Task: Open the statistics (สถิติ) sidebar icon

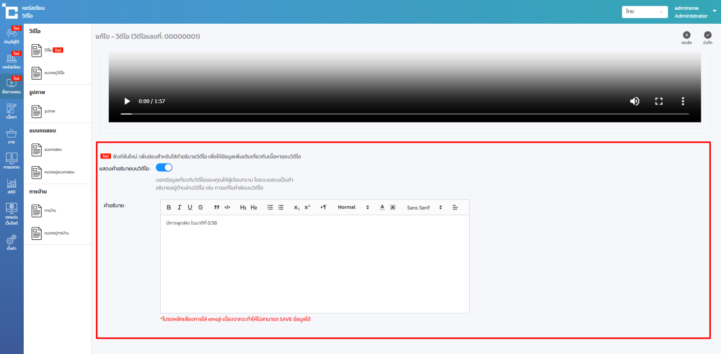Action: 11,185
